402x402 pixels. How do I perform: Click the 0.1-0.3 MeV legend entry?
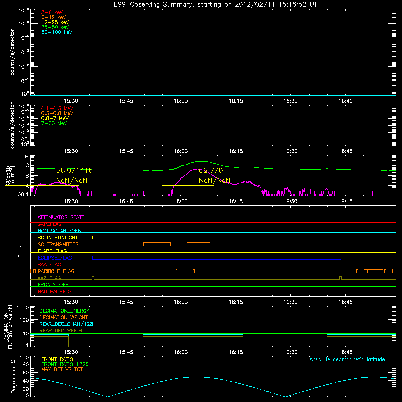click(x=57, y=108)
